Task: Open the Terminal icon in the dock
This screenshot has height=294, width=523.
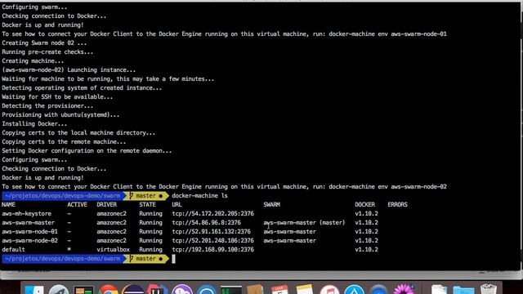Action: 231,290
